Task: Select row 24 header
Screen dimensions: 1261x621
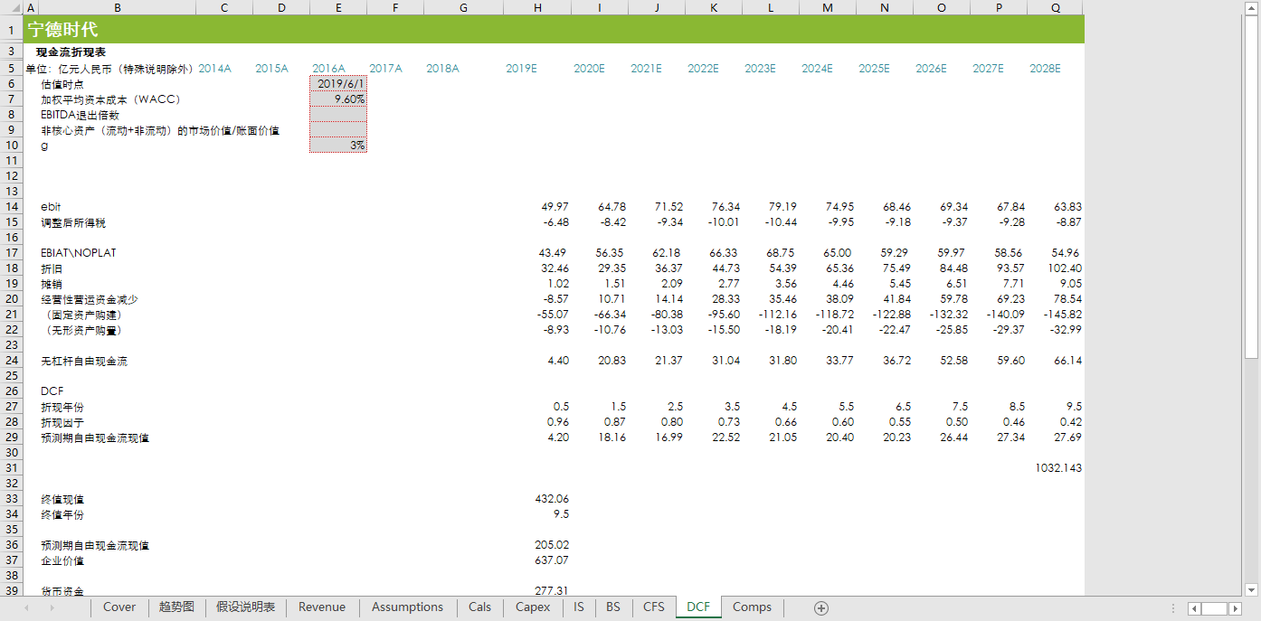Action: (x=12, y=361)
